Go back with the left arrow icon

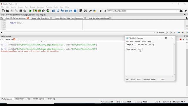tap(100, 11)
